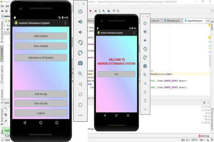Open more options on the right emulator toolbar
Image resolution: width=214 pixels, height=142 pixels.
click(145, 109)
